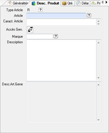Click the box icon on Qté. tab
The height and width of the screenshot is (133, 109).
point(64,3)
